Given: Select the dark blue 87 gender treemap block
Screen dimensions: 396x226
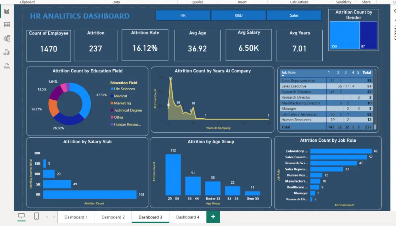Looking at the screenshot, I should [x=368, y=35].
